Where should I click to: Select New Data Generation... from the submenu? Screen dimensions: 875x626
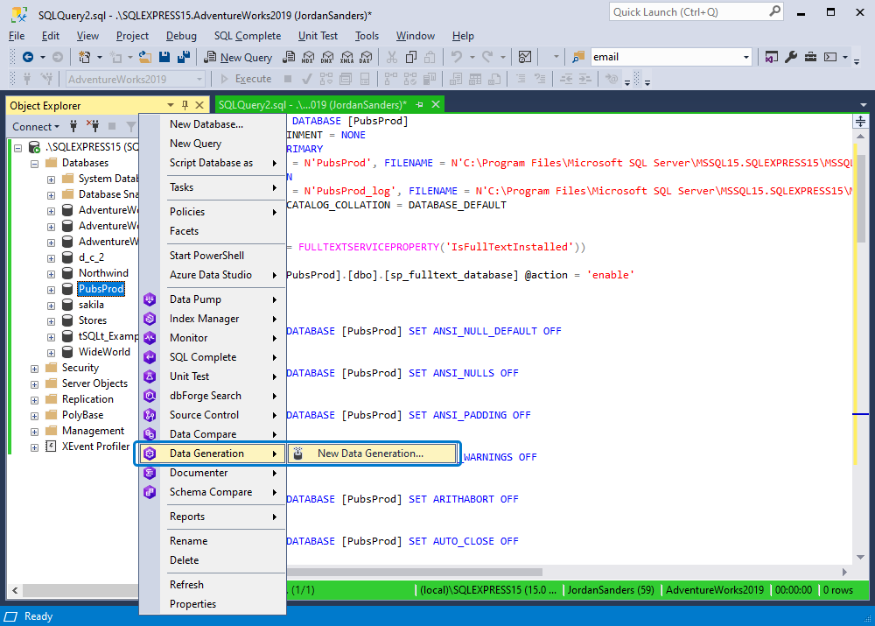coord(372,454)
